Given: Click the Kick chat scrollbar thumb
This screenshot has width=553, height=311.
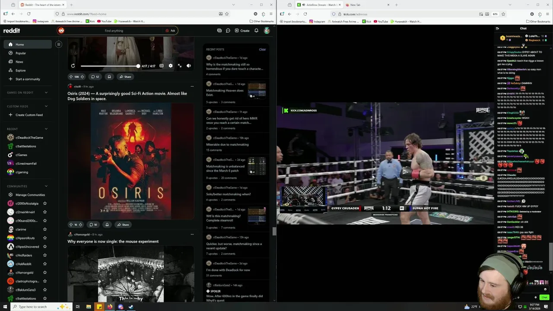Looking at the screenshot, I should pyautogui.click(x=550, y=257).
